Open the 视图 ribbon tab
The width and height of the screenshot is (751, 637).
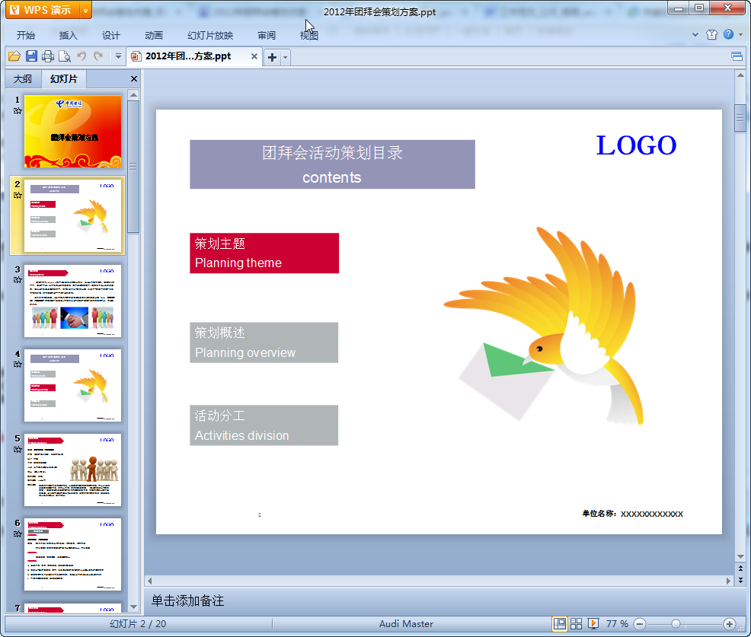click(309, 35)
